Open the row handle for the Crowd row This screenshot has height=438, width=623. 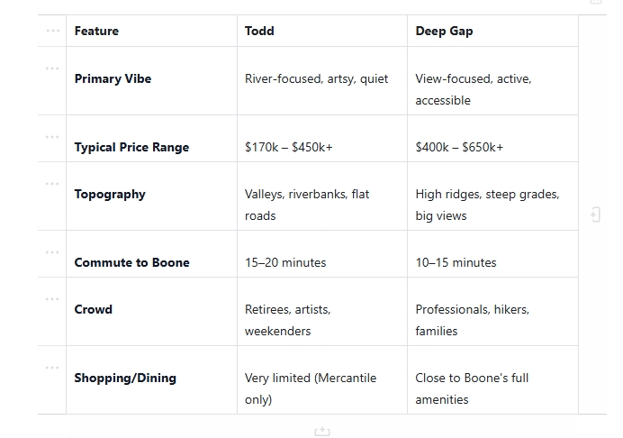pos(52,299)
